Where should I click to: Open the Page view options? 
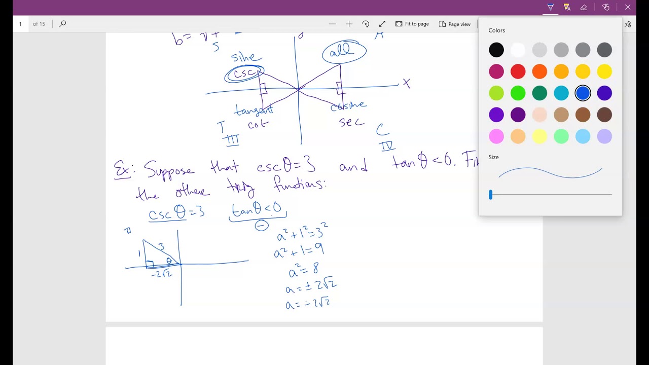[455, 24]
